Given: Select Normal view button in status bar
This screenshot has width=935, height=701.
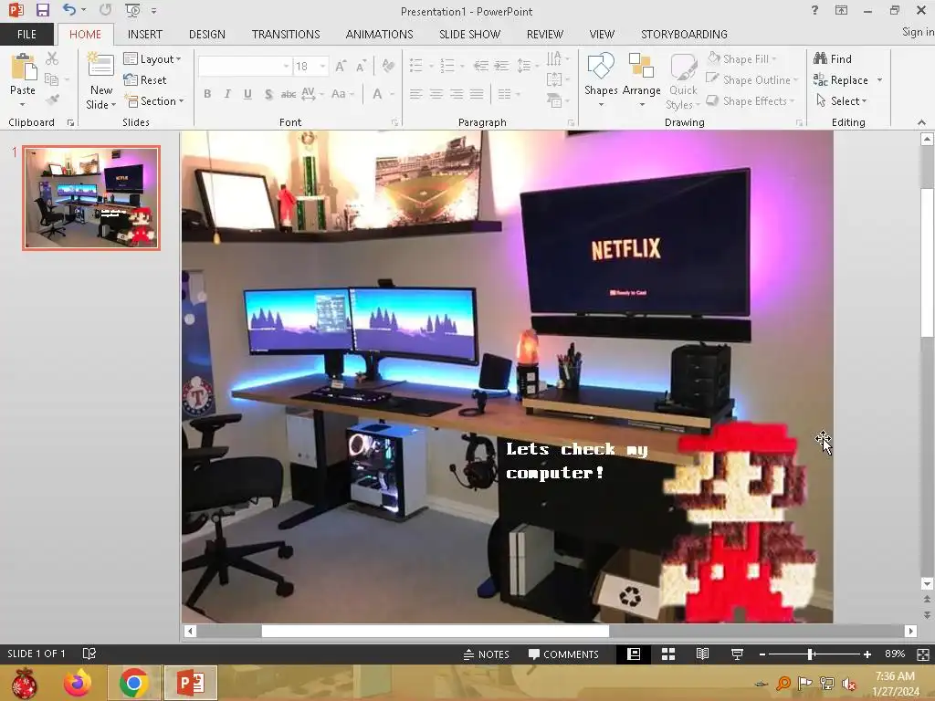Looking at the screenshot, I should [x=634, y=654].
